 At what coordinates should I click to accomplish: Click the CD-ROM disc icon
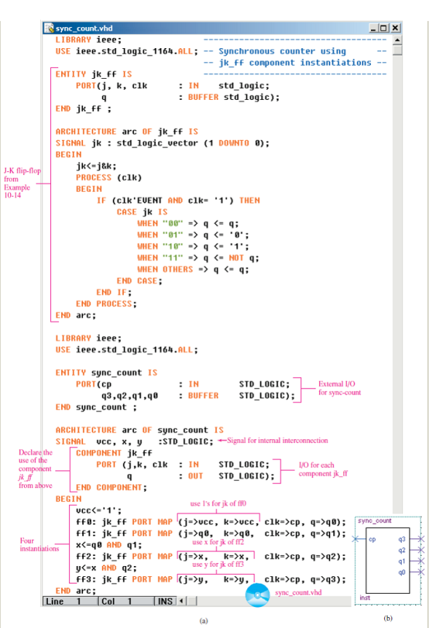point(257,594)
